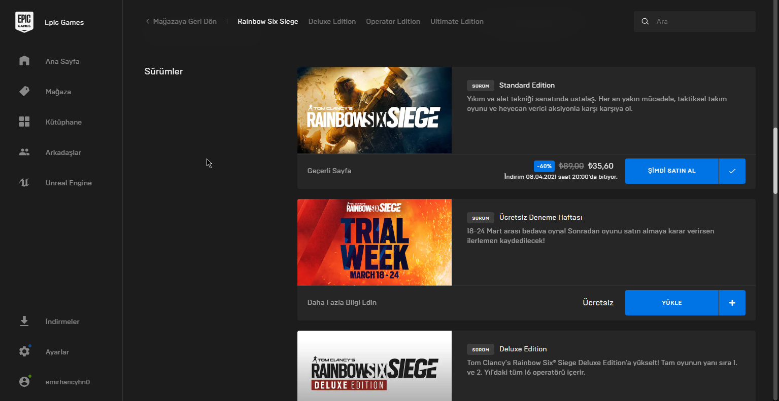This screenshot has height=401, width=779.
Task: Click the ₺89,00 original price
Action: (x=571, y=166)
